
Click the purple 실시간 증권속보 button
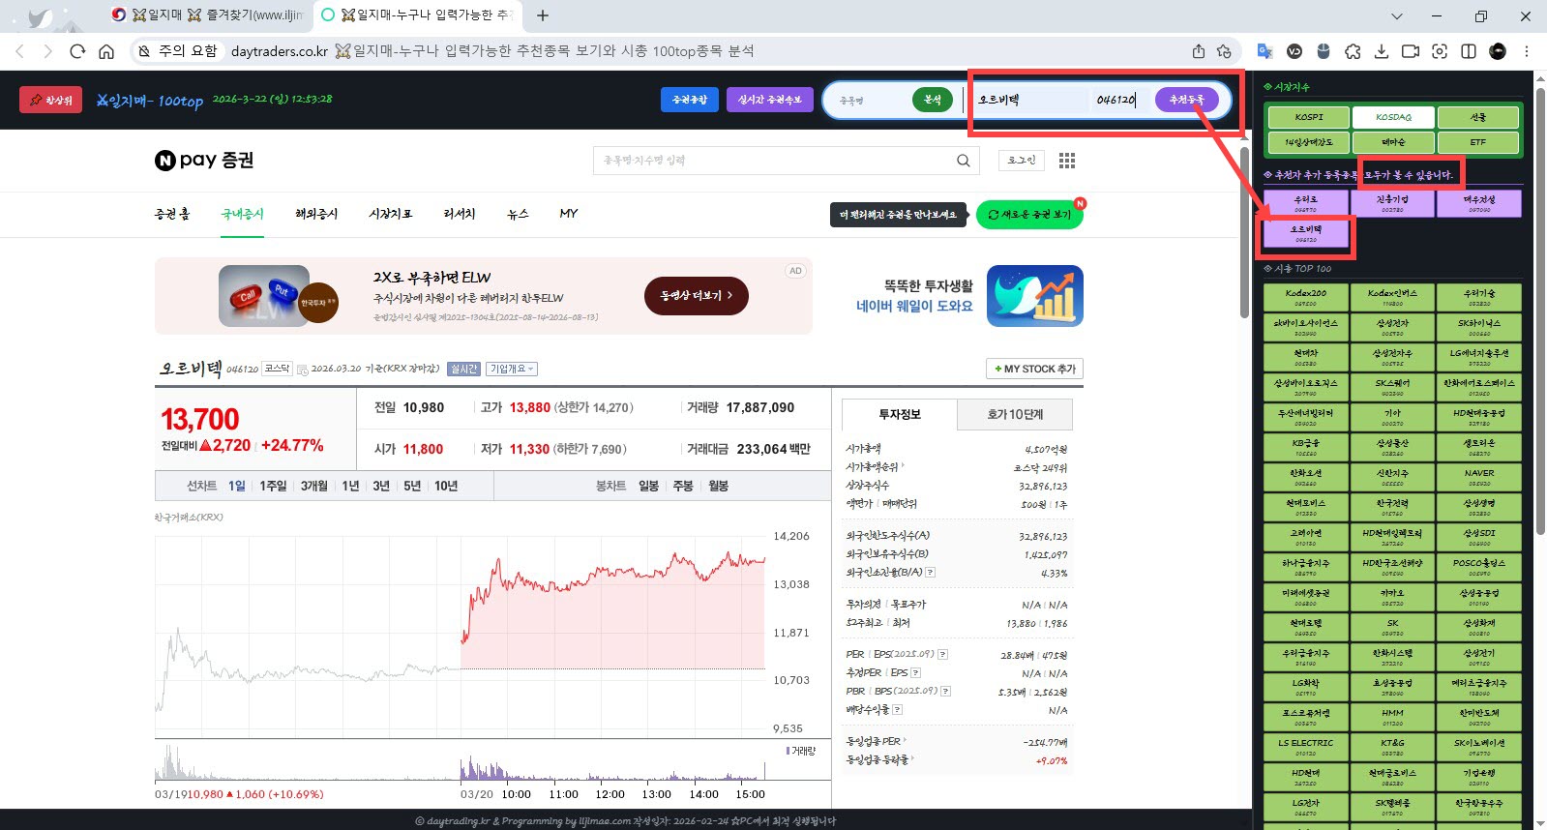[770, 100]
